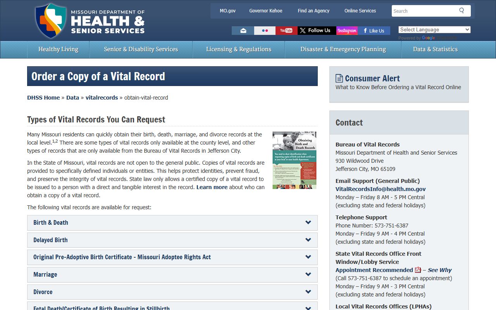496x310 pixels.
Task: Open the email envelope social icon
Action: point(243,31)
